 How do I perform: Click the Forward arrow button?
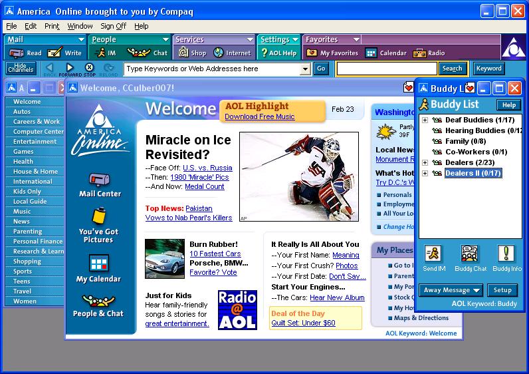pos(70,69)
